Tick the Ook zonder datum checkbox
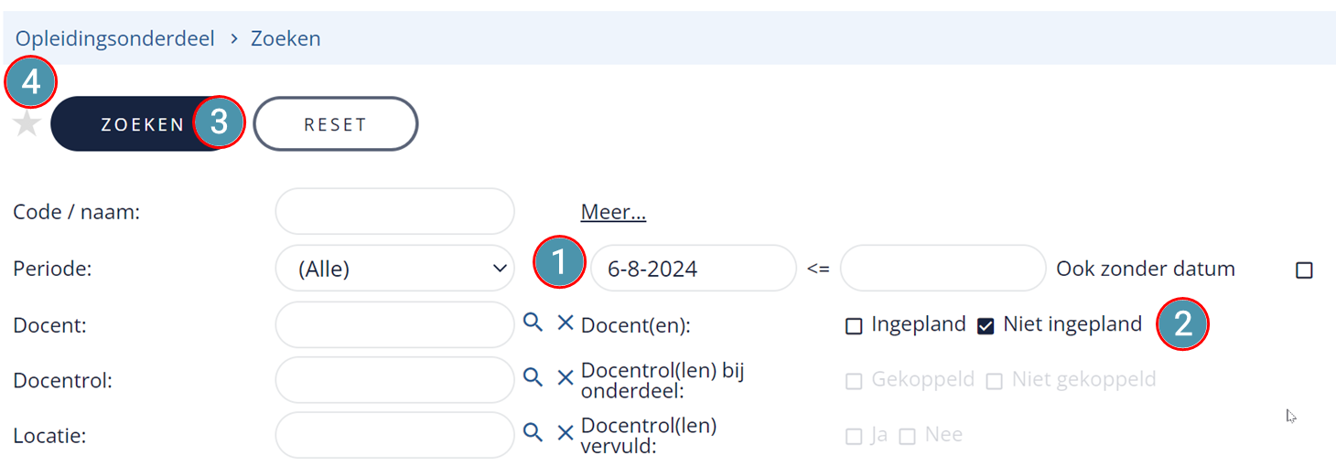Image resolution: width=1336 pixels, height=476 pixels. pos(1304,270)
